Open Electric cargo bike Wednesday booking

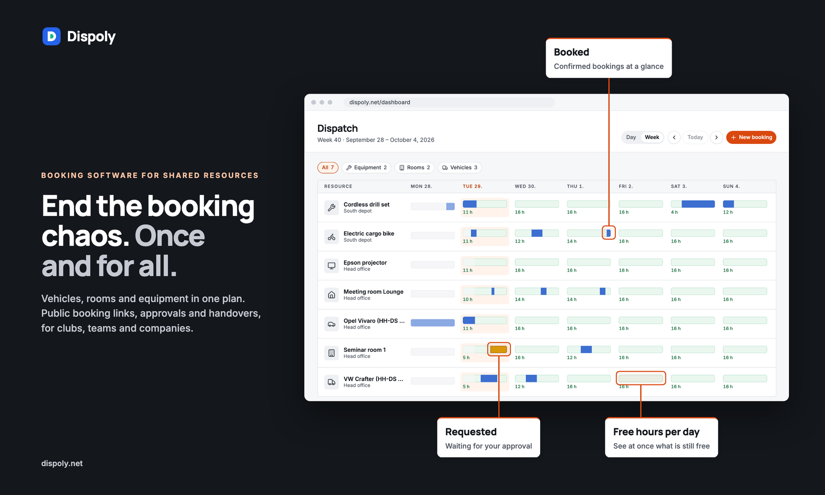(537, 233)
